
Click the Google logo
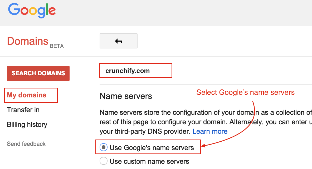coord(32,11)
